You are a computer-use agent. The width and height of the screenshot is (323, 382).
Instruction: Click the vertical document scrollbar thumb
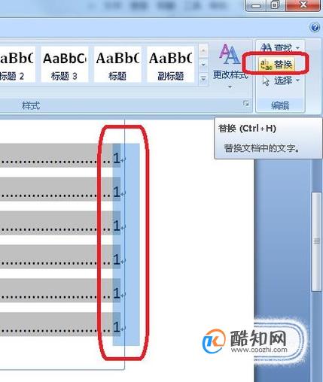click(316, 242)
